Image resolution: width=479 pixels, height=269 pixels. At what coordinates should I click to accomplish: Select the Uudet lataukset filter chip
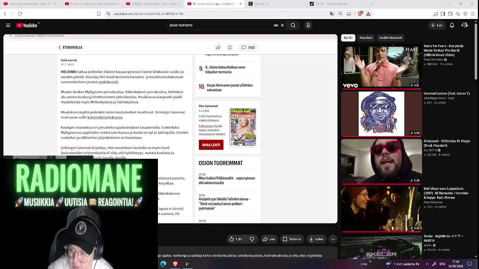pos(391,38)
